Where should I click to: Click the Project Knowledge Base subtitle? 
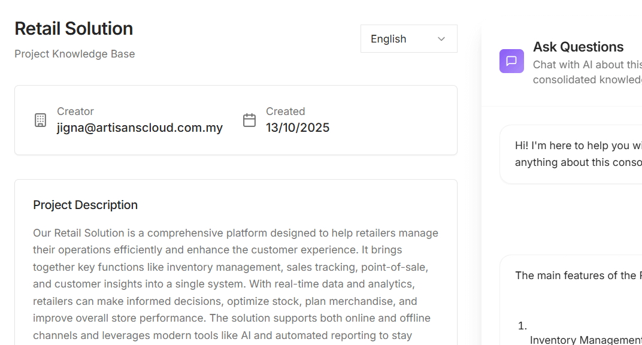tap(74, 54)
